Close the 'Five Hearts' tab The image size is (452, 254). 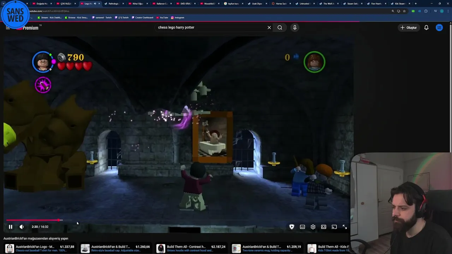386,4
